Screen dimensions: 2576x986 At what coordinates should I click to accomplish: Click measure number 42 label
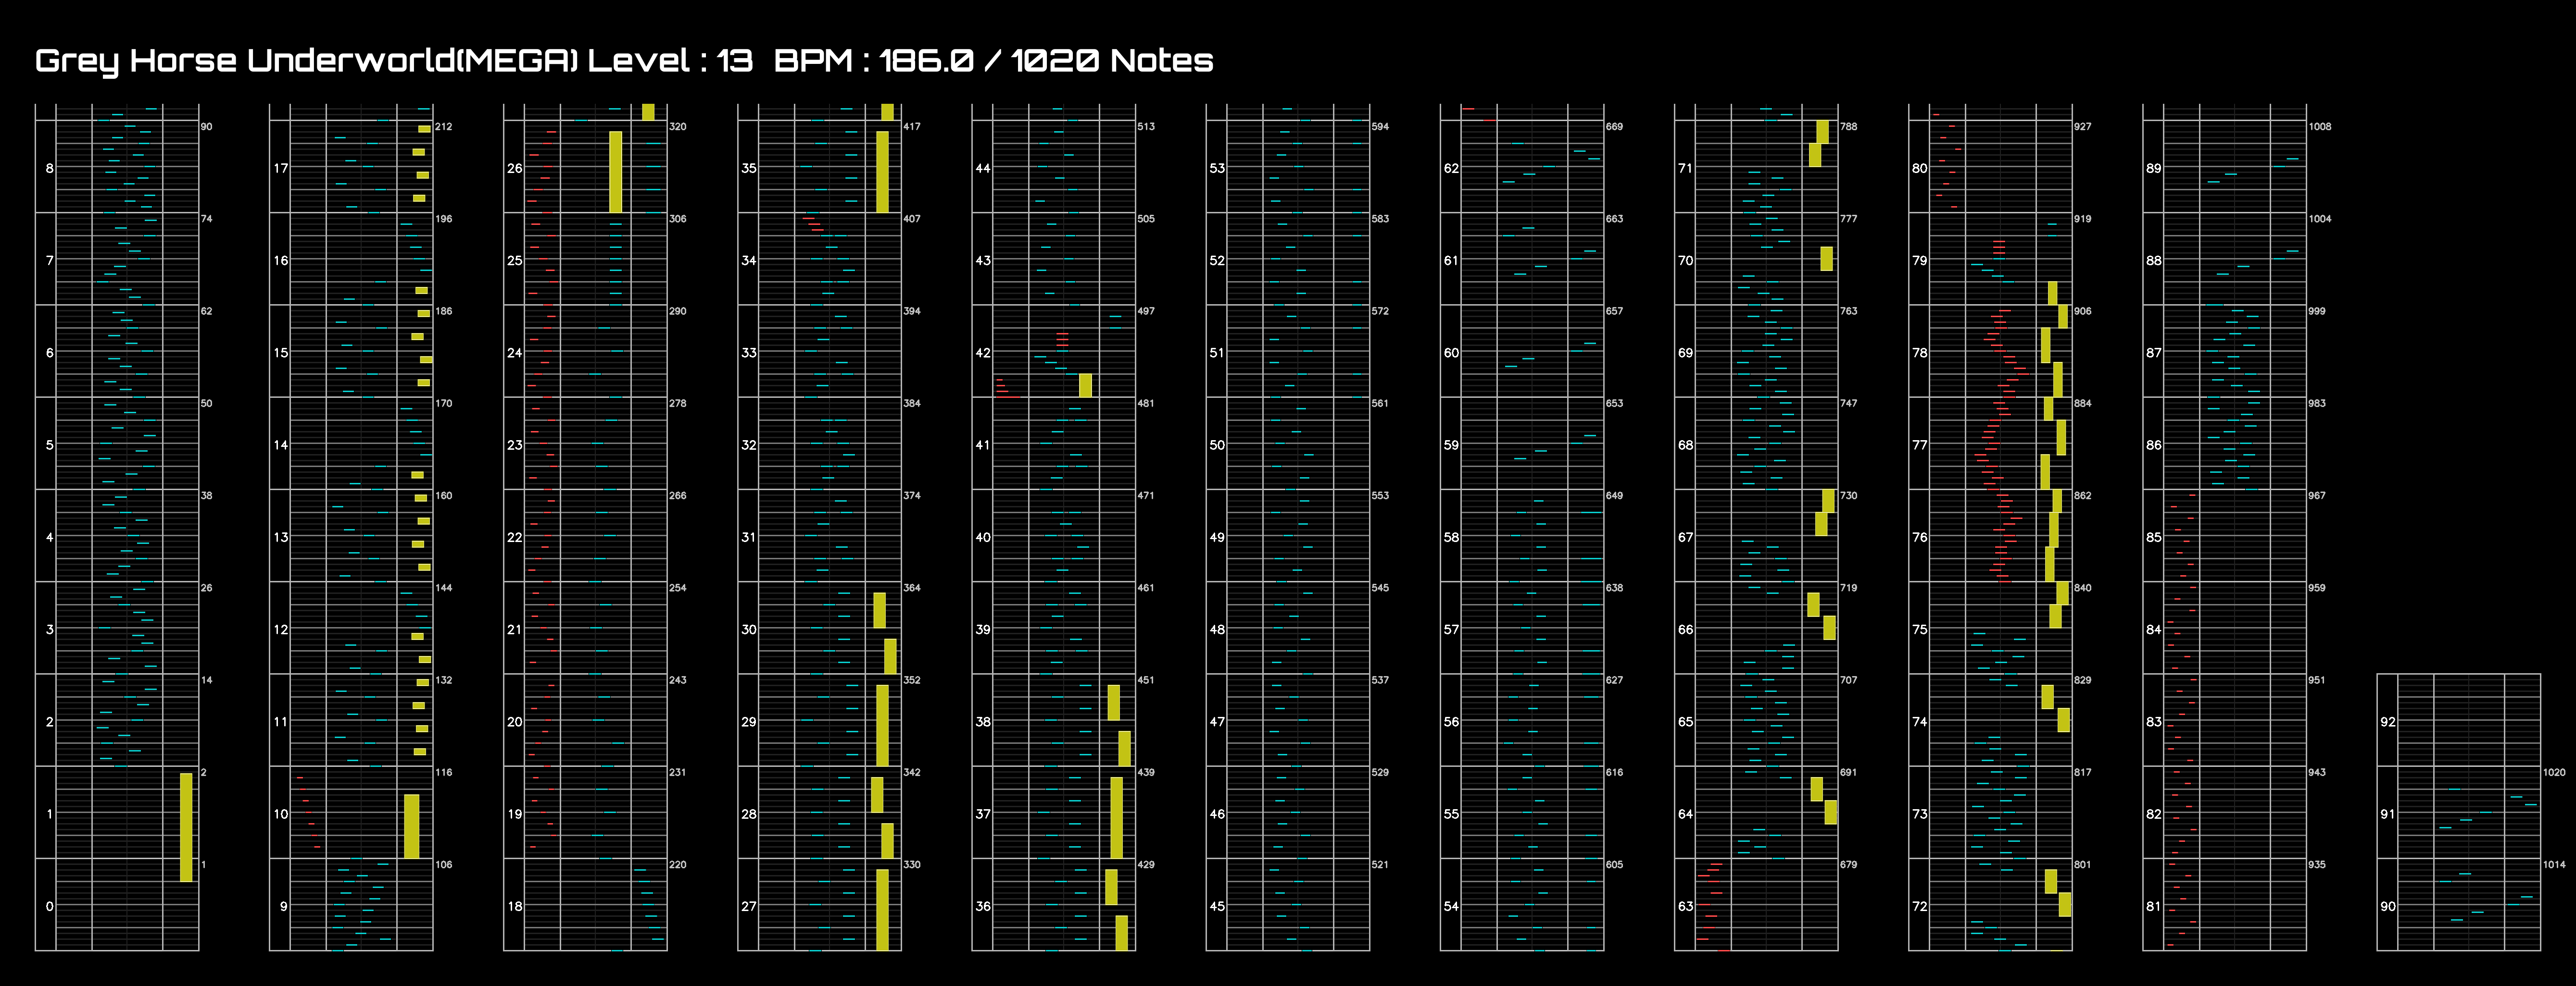tap(983, 353)
